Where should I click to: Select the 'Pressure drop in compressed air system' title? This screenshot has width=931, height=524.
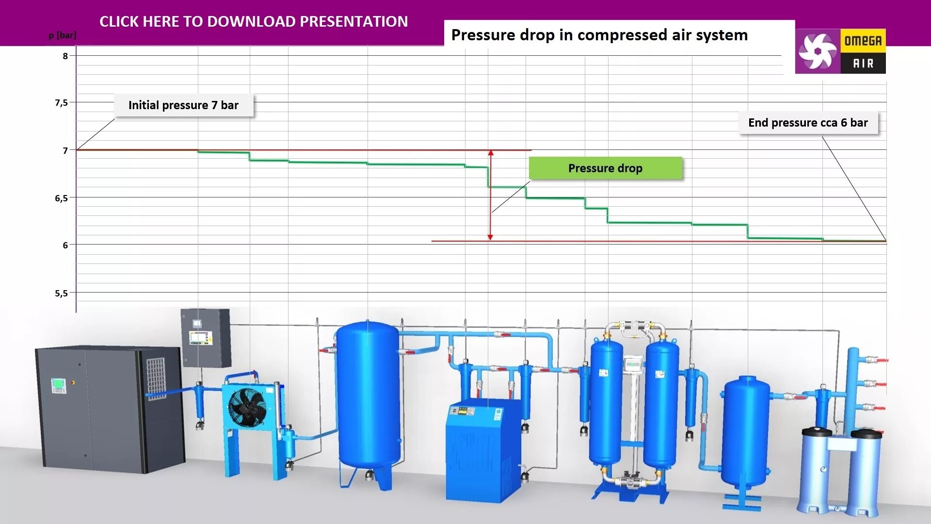pyautogui.click(x=599, y=35)
